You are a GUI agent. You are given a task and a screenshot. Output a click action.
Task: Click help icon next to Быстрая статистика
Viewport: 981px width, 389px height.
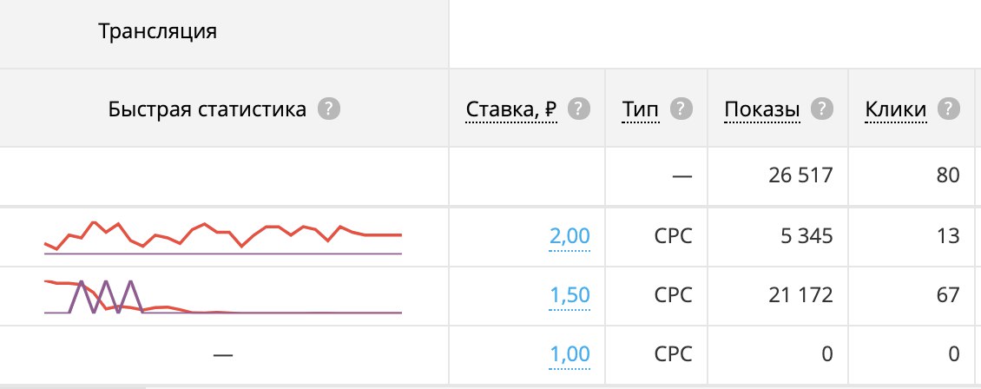coord(329,109)
